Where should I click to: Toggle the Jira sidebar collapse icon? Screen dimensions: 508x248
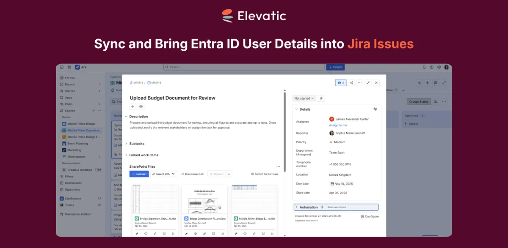click(62, 67)
